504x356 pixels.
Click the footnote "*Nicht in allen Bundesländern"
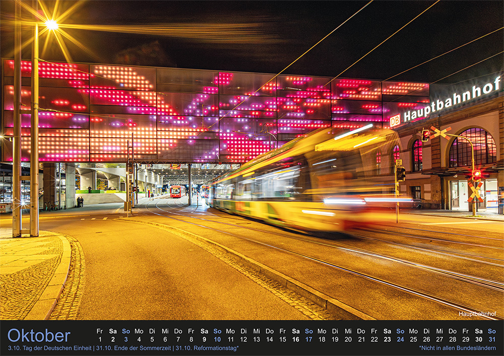point(458,348)
